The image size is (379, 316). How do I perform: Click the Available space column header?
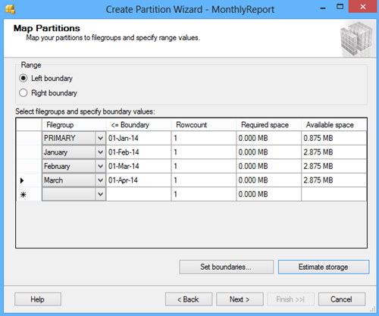tap(334, 125)
